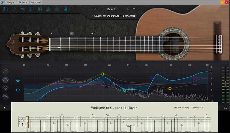Select the dark blue EQ band node near 2K
This screenshot has height=133, width=230.
151,77
